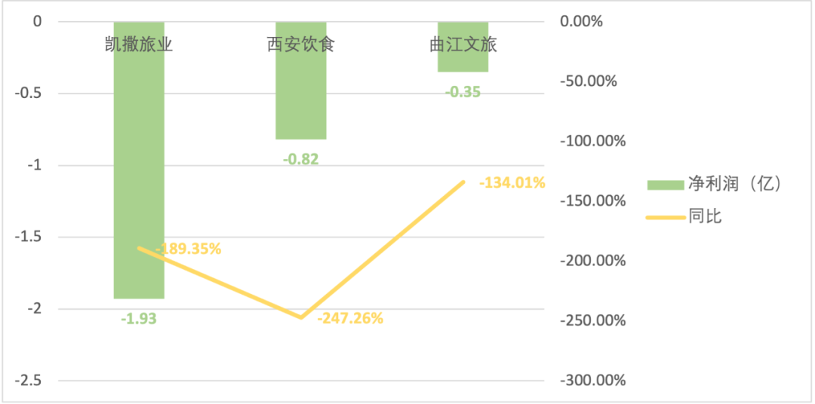Click the -0.35 data label

pyautogui.click(x=463, y=92)
